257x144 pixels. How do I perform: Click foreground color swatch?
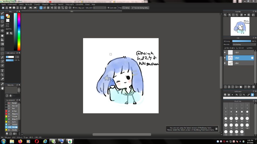[x=7, y=15]
